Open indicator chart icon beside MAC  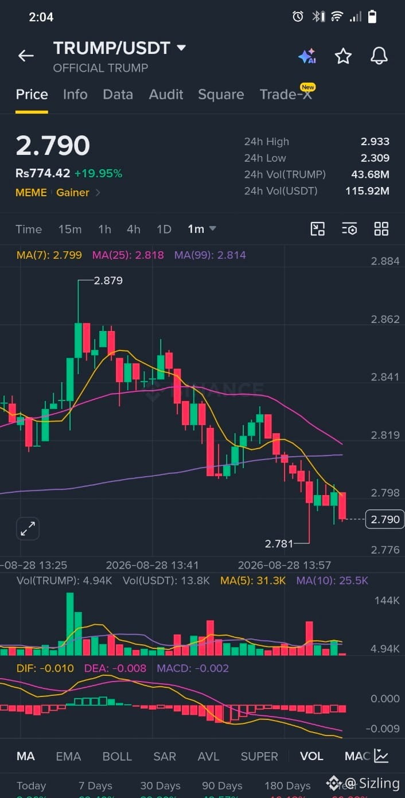click(381, 756)
